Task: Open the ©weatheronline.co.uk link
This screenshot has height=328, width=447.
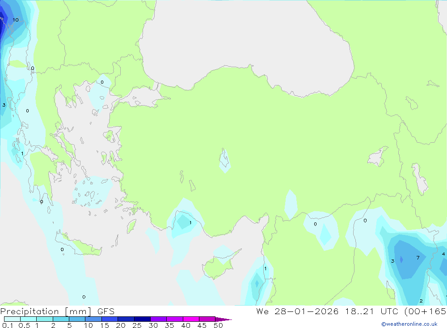Action: point(409,324)
